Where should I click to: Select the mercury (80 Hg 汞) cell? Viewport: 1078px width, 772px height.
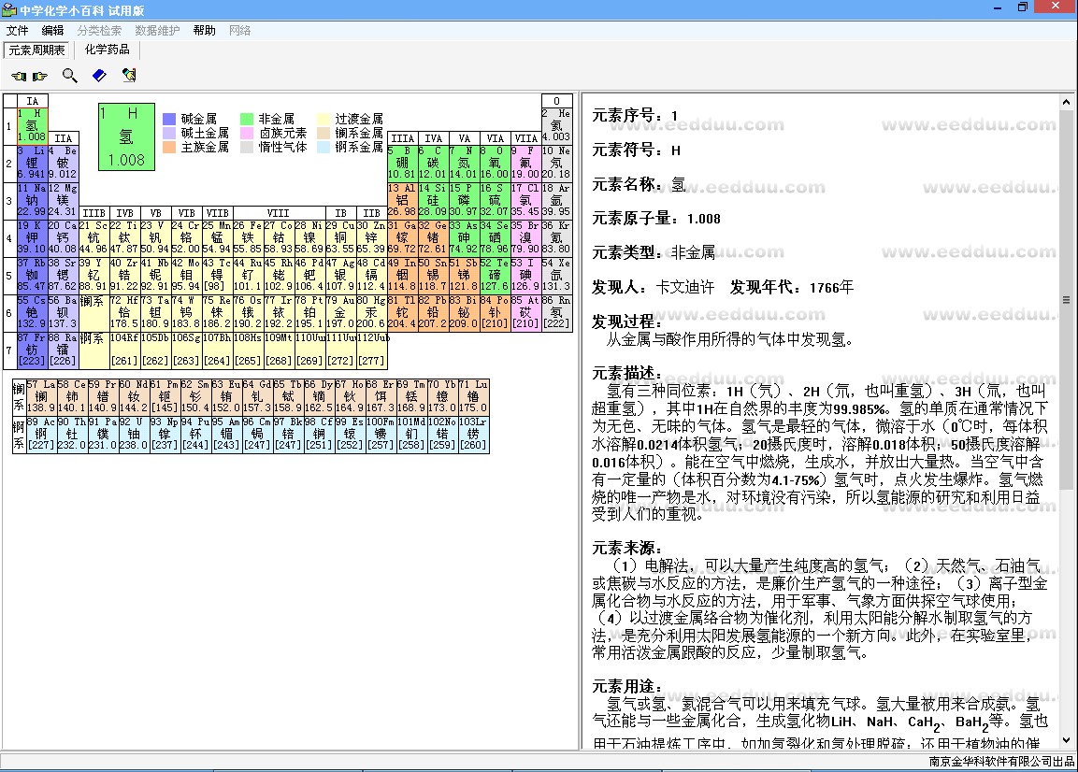pos(371,312)
